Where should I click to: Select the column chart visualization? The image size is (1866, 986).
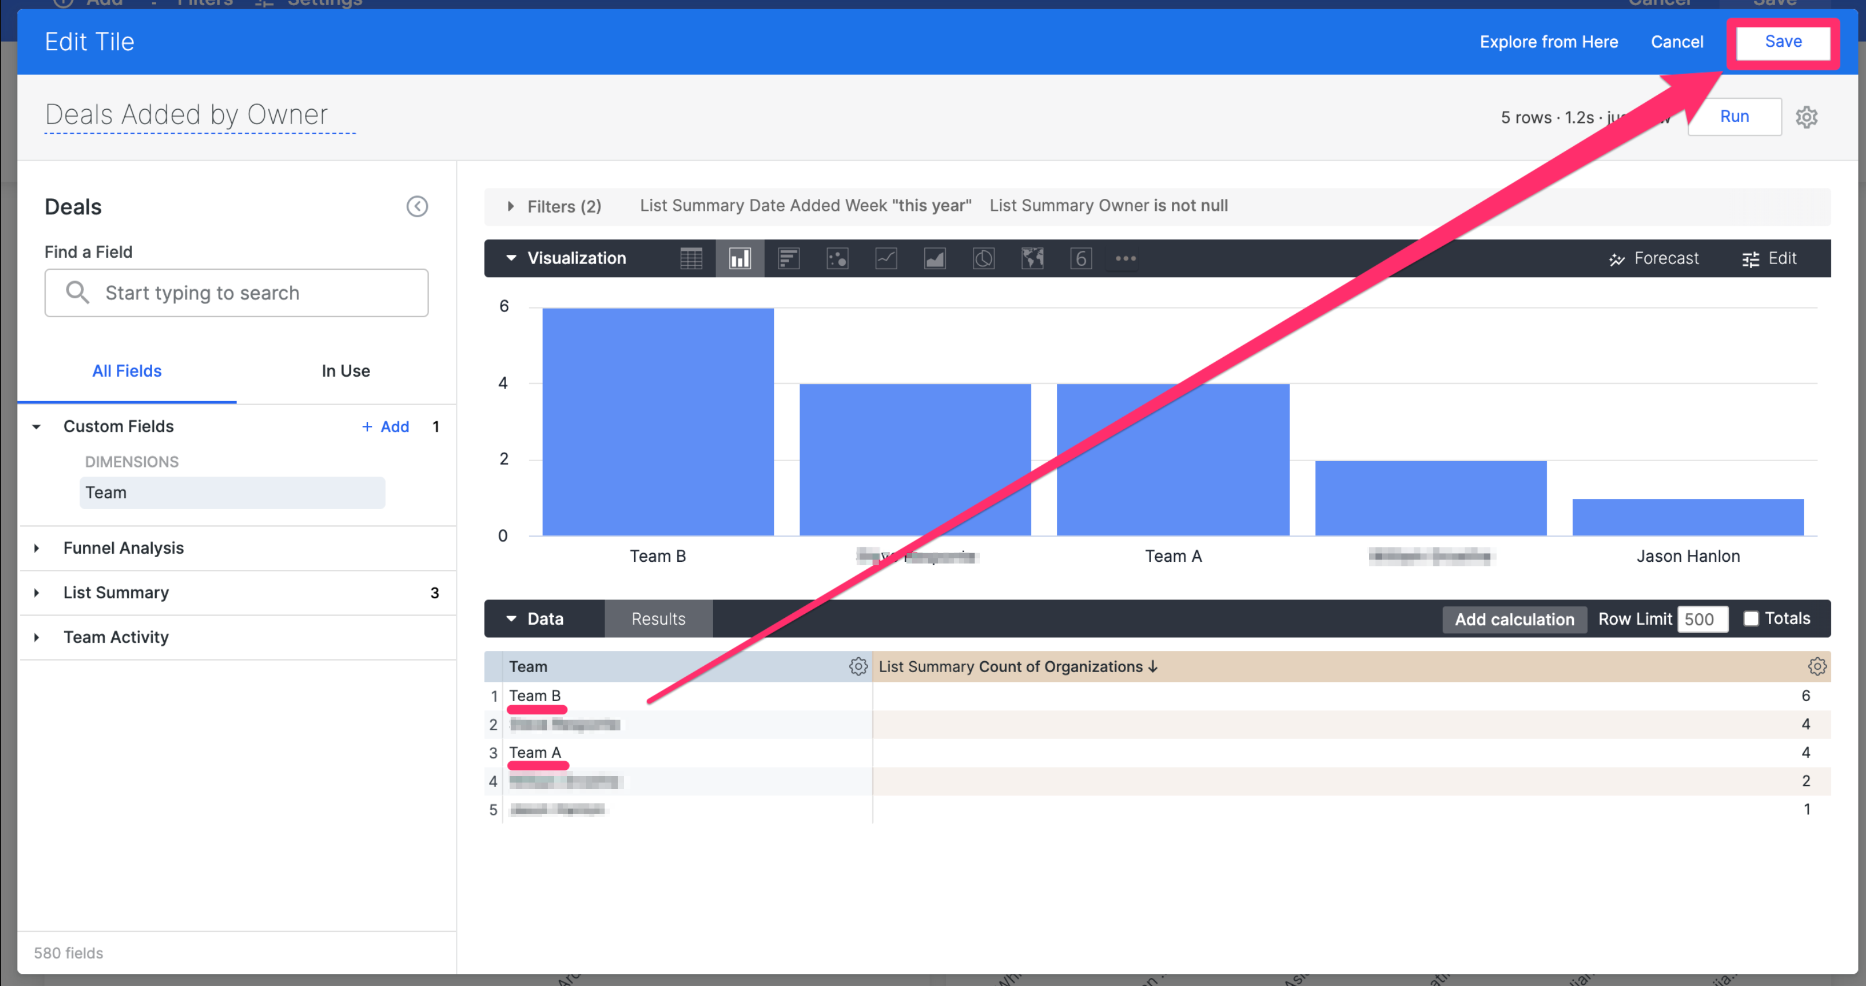pyautogui.click(x=740, y=258)
